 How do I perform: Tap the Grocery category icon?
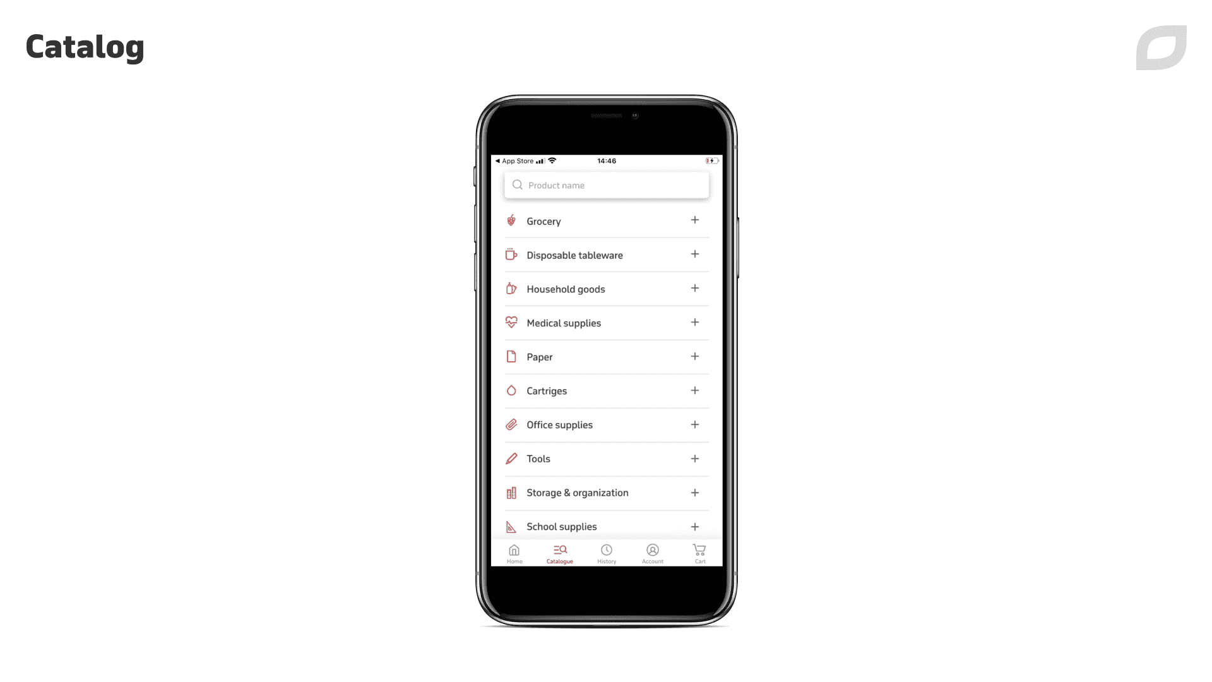click(x=512, y=220)
